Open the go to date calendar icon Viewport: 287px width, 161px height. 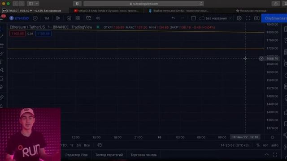click(x=100, y=145)
